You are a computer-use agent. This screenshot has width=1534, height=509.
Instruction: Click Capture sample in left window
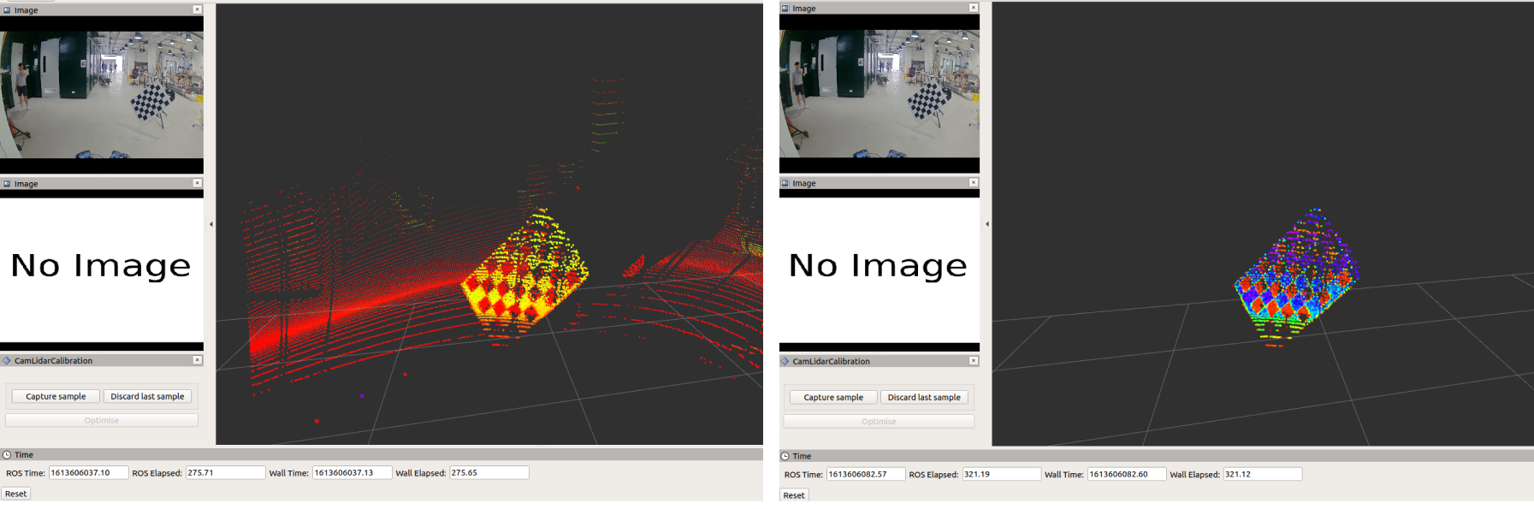[x=56, y=396]
